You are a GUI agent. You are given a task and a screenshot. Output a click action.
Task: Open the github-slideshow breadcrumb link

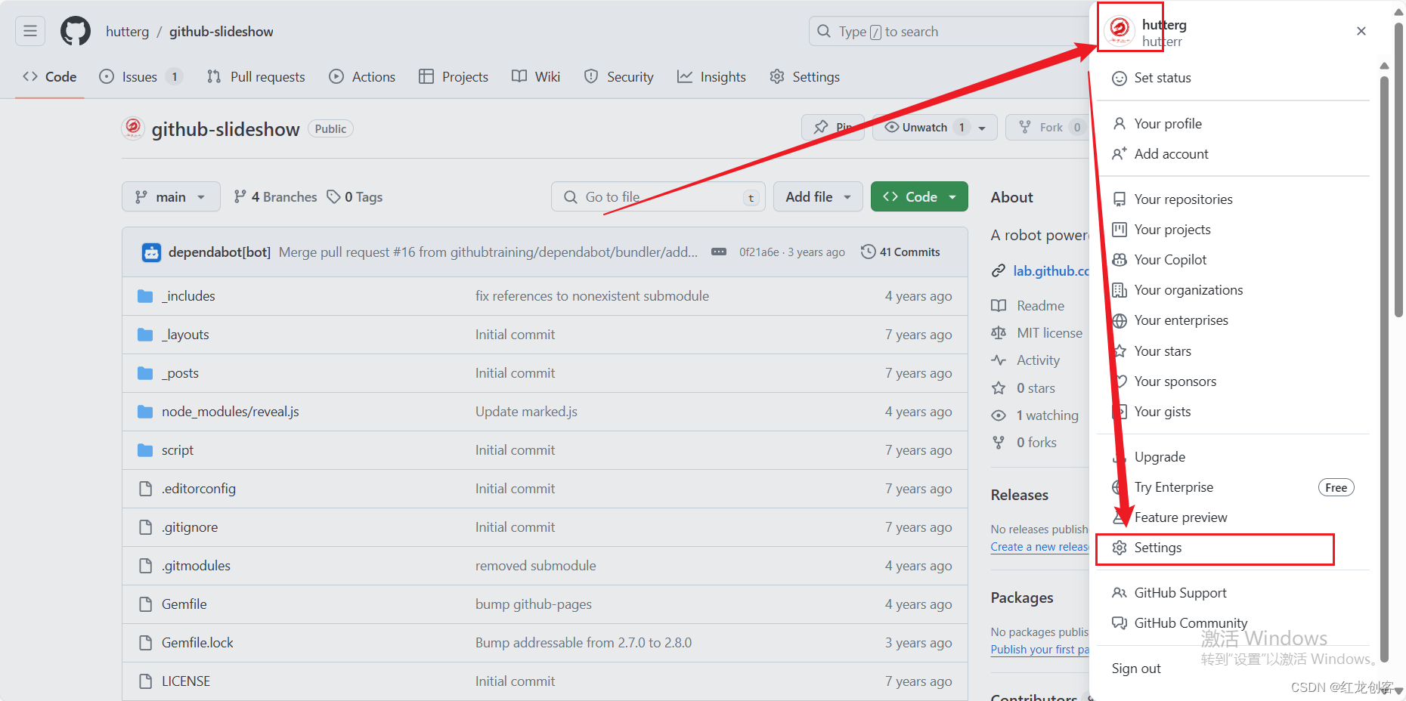221,32
